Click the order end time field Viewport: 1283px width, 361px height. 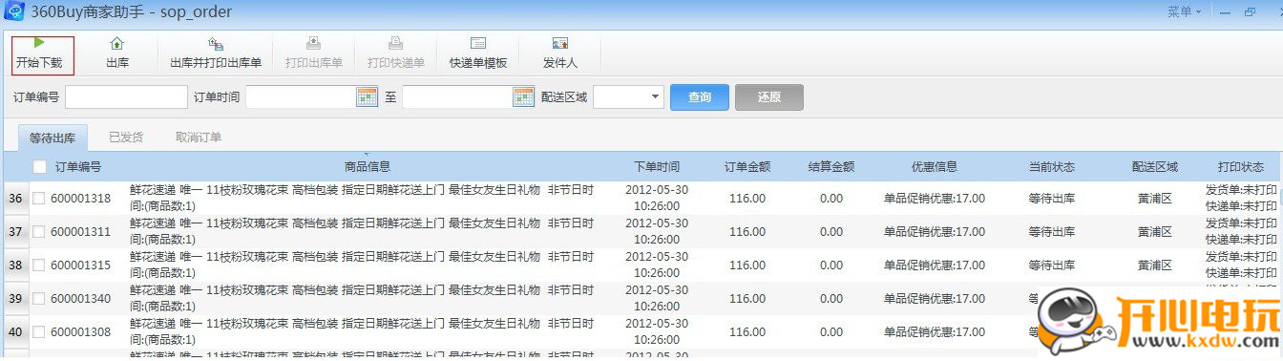tap(457, 96)
